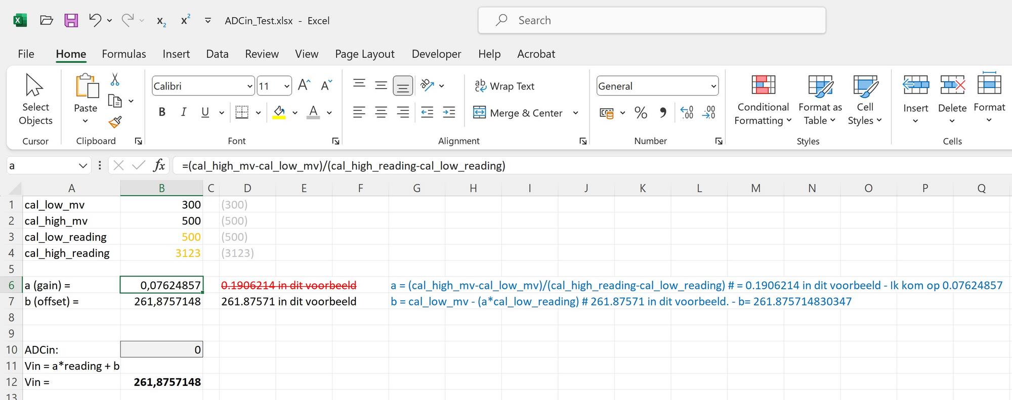This screenshot has height=400, width=1012.
Task: Open the Insert Function fx dialog
Action: coord(159,165)
